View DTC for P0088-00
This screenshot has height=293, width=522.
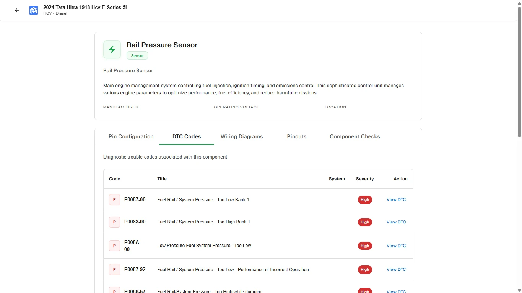coord(396,222)
